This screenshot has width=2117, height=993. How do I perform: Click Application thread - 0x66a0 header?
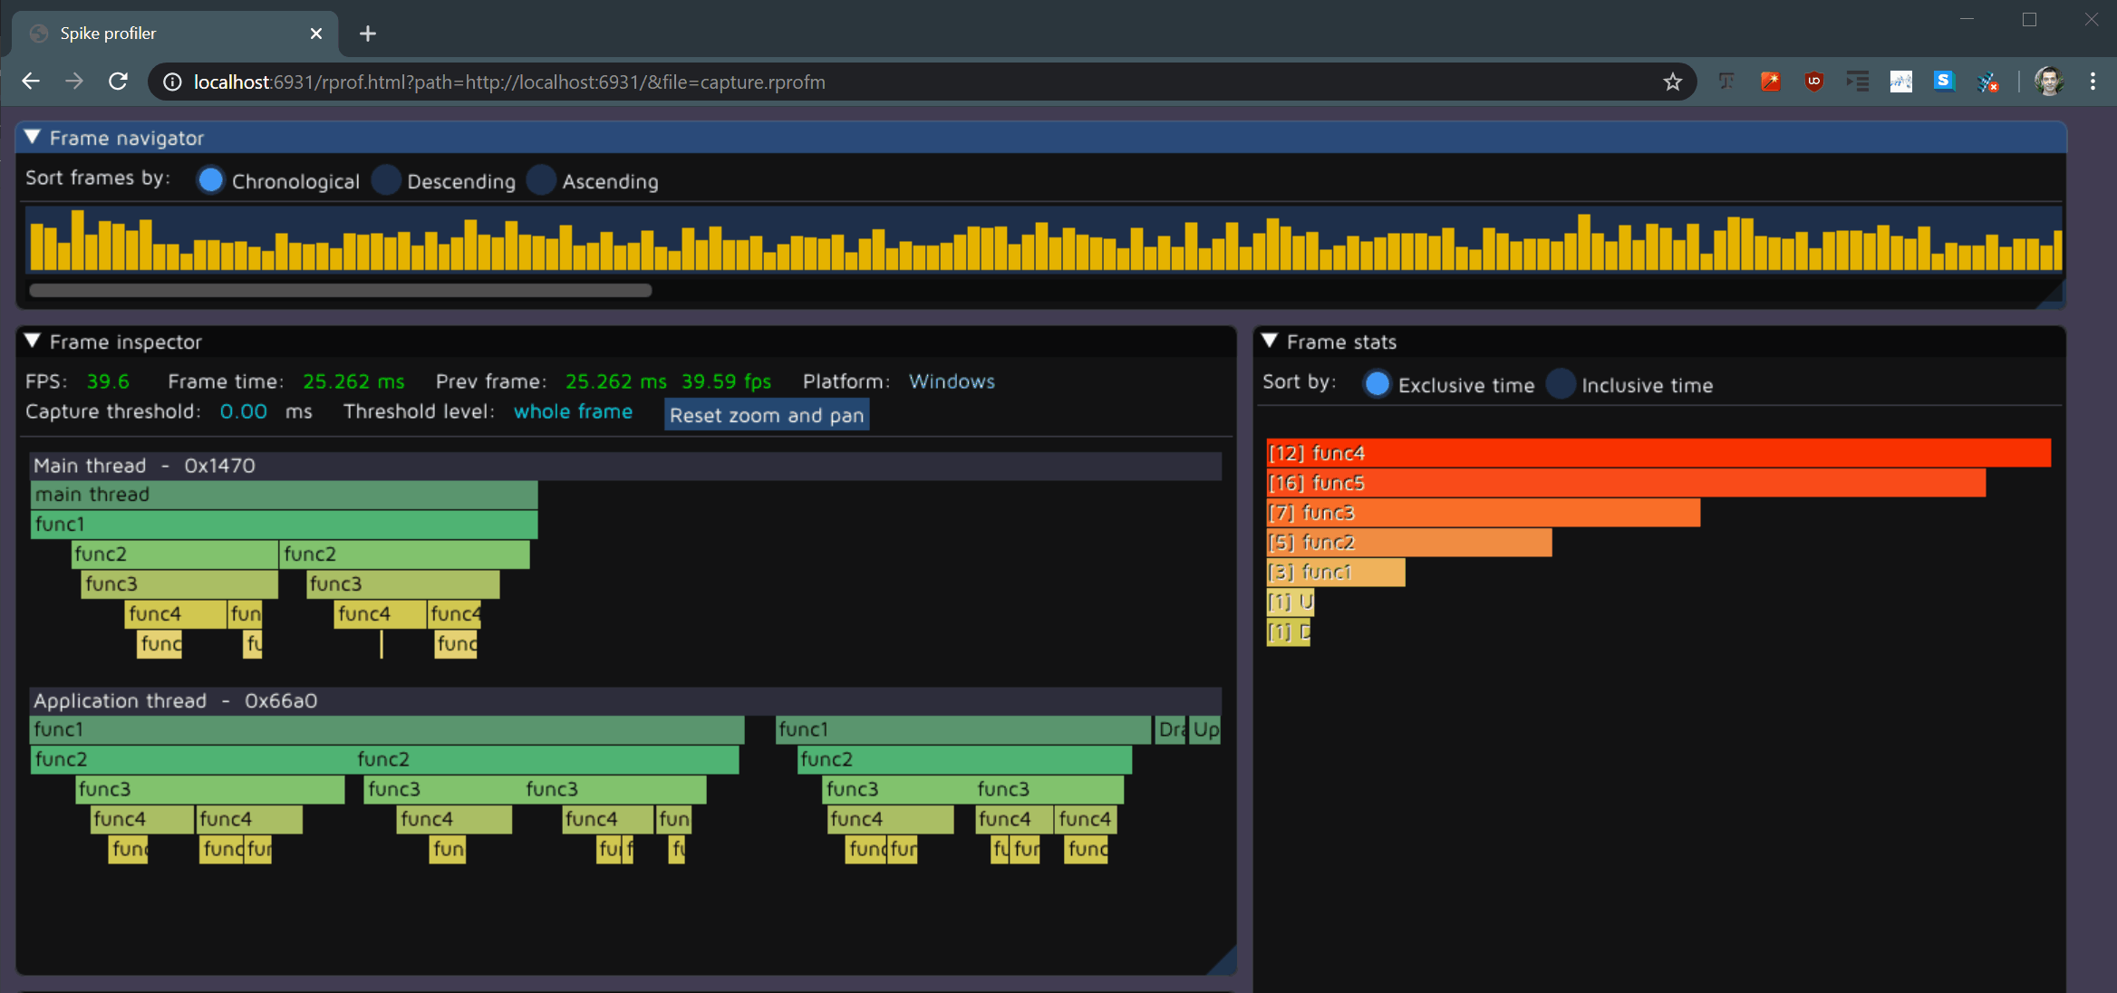pos(625,700)
